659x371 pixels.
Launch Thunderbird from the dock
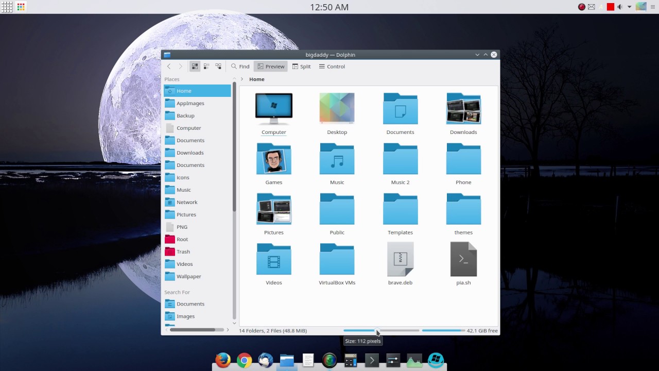point(266,360)
